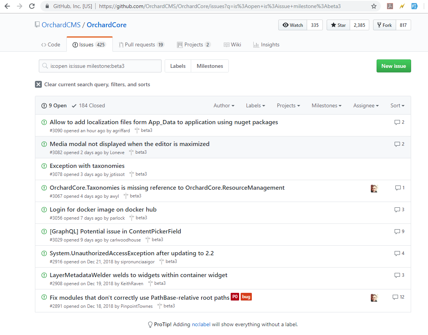Show the 184 Closed issues
This screenshot has height=335, width=428.
[x=88, y=105]
